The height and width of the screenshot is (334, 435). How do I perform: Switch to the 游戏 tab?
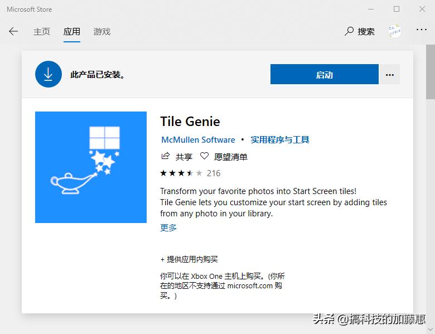tap(102, 31)
